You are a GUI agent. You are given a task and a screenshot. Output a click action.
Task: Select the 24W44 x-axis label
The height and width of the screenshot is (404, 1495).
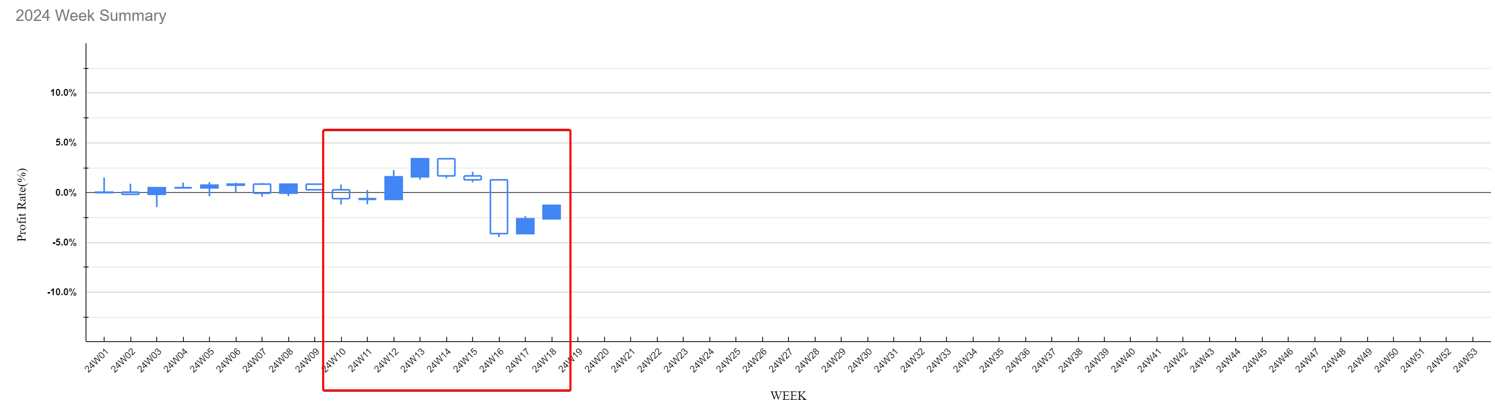tap(1228, 361)
